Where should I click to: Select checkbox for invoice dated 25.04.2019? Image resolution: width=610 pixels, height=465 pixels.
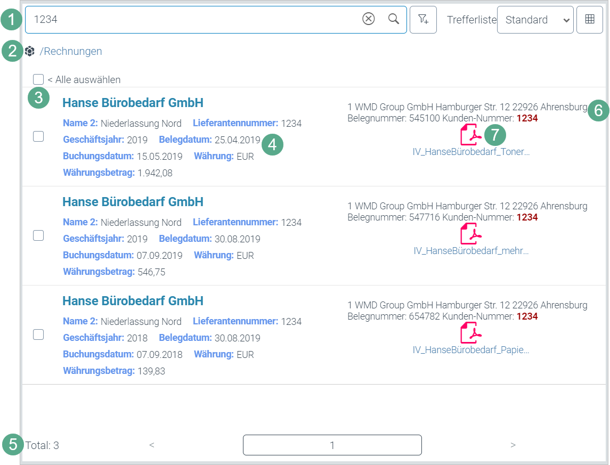38,136
